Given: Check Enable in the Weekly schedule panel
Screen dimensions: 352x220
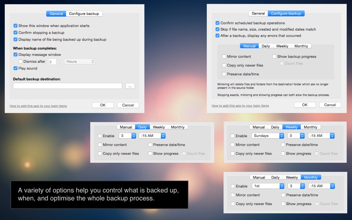Looking at the screenshot, I should click(233, 136).
